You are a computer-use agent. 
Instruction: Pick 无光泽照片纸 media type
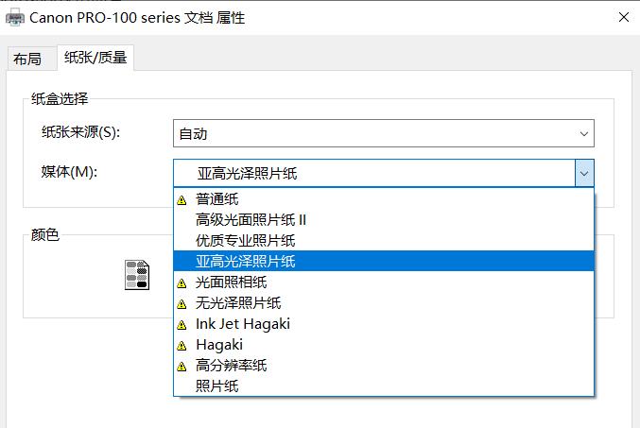(383, 303)
